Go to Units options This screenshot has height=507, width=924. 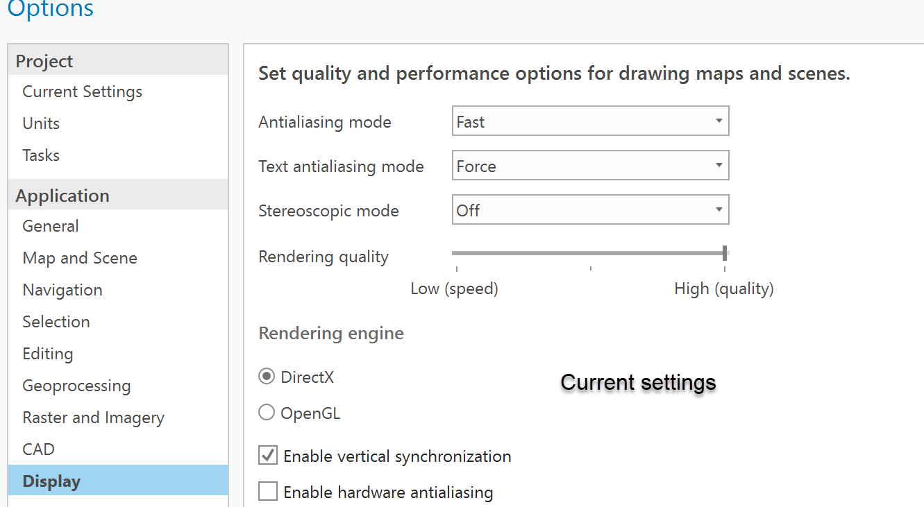(41, 123)
